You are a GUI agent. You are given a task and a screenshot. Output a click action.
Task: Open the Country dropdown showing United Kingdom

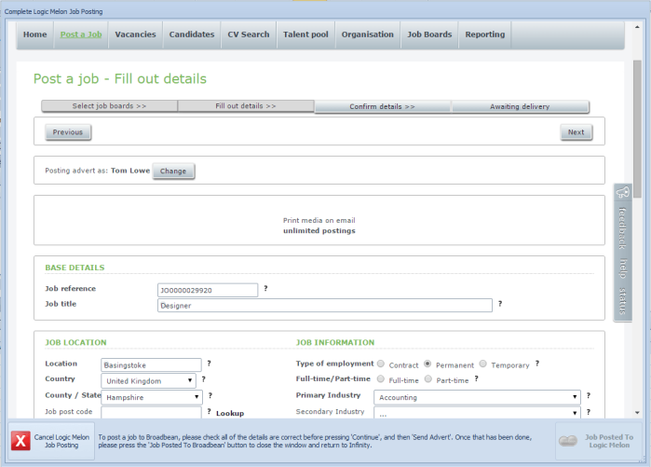coord(150,380)
